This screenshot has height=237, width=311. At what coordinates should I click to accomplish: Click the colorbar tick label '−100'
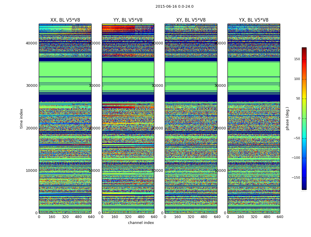point(296,158)
